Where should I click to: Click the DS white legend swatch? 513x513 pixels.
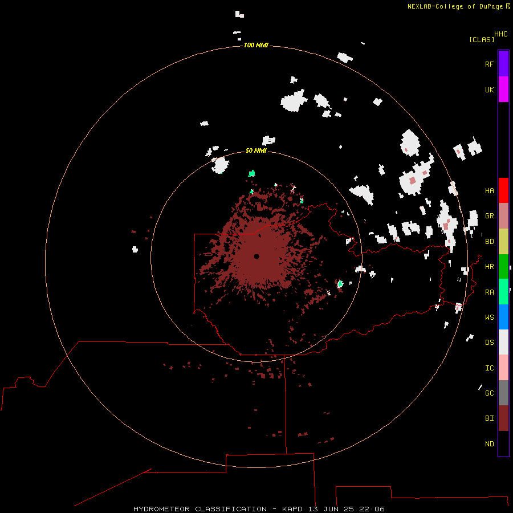click(503, 342)
